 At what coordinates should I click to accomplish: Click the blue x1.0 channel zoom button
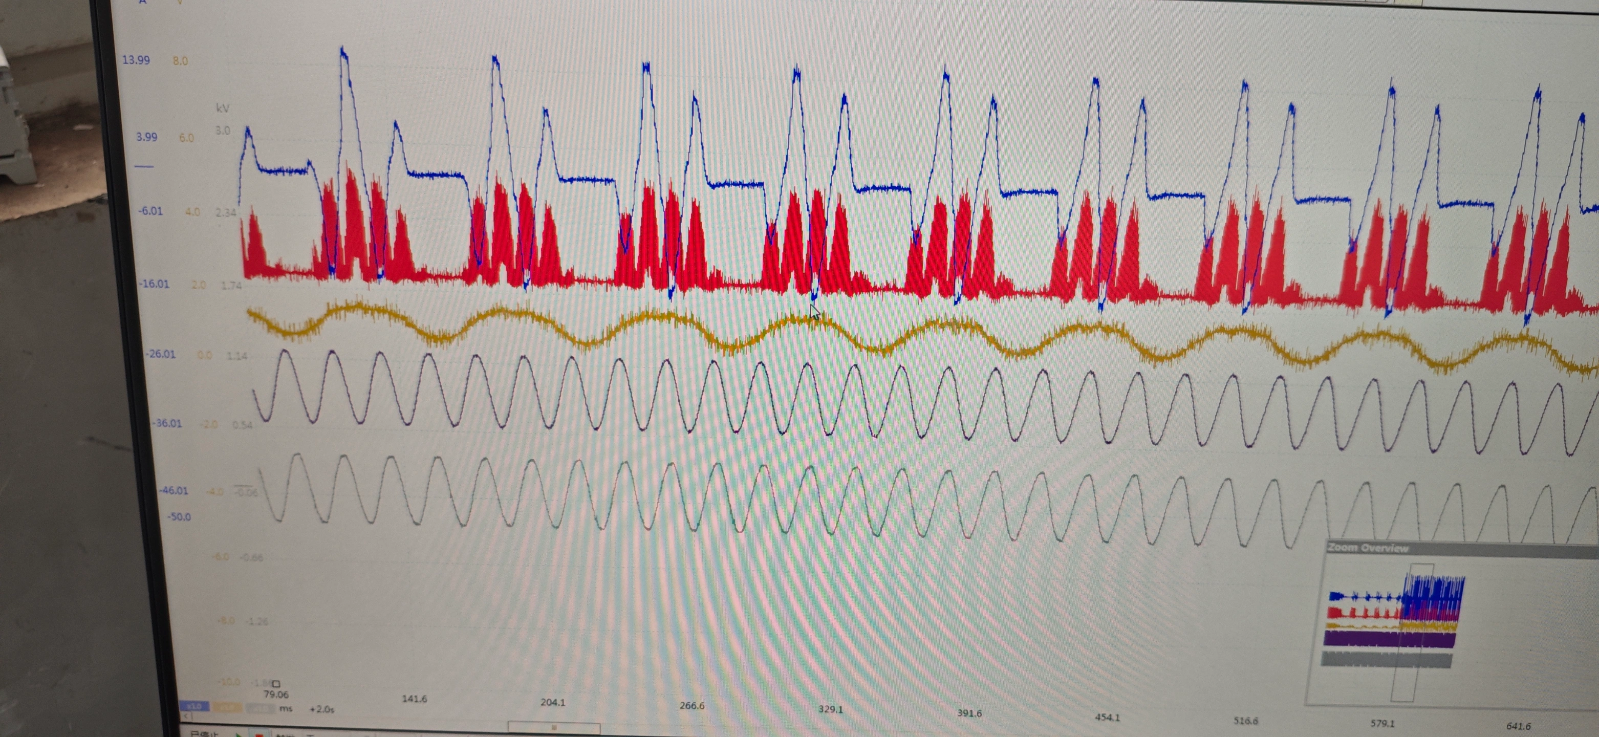[195, 707]
